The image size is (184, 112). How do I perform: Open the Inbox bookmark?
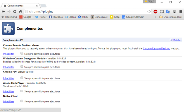click(83, 17)
